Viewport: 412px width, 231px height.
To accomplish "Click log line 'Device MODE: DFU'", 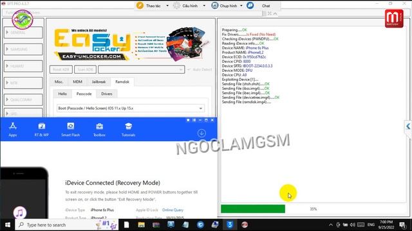I will pyautogui.click(x=237, y=71).
